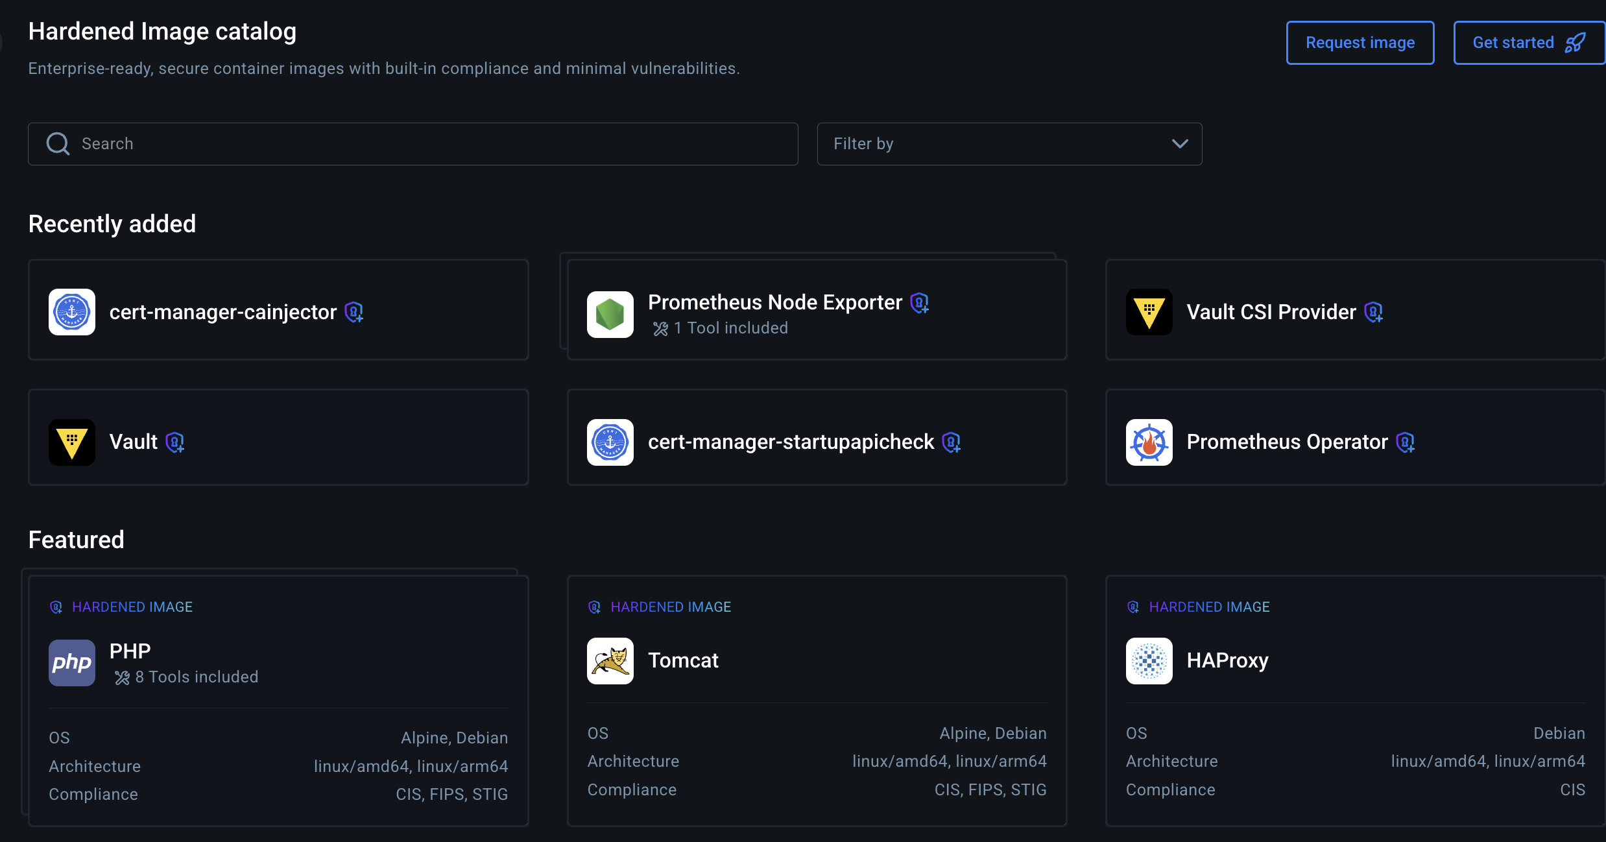
Task: Click the Tomcat cat logo icon
Action: (610, 661)
